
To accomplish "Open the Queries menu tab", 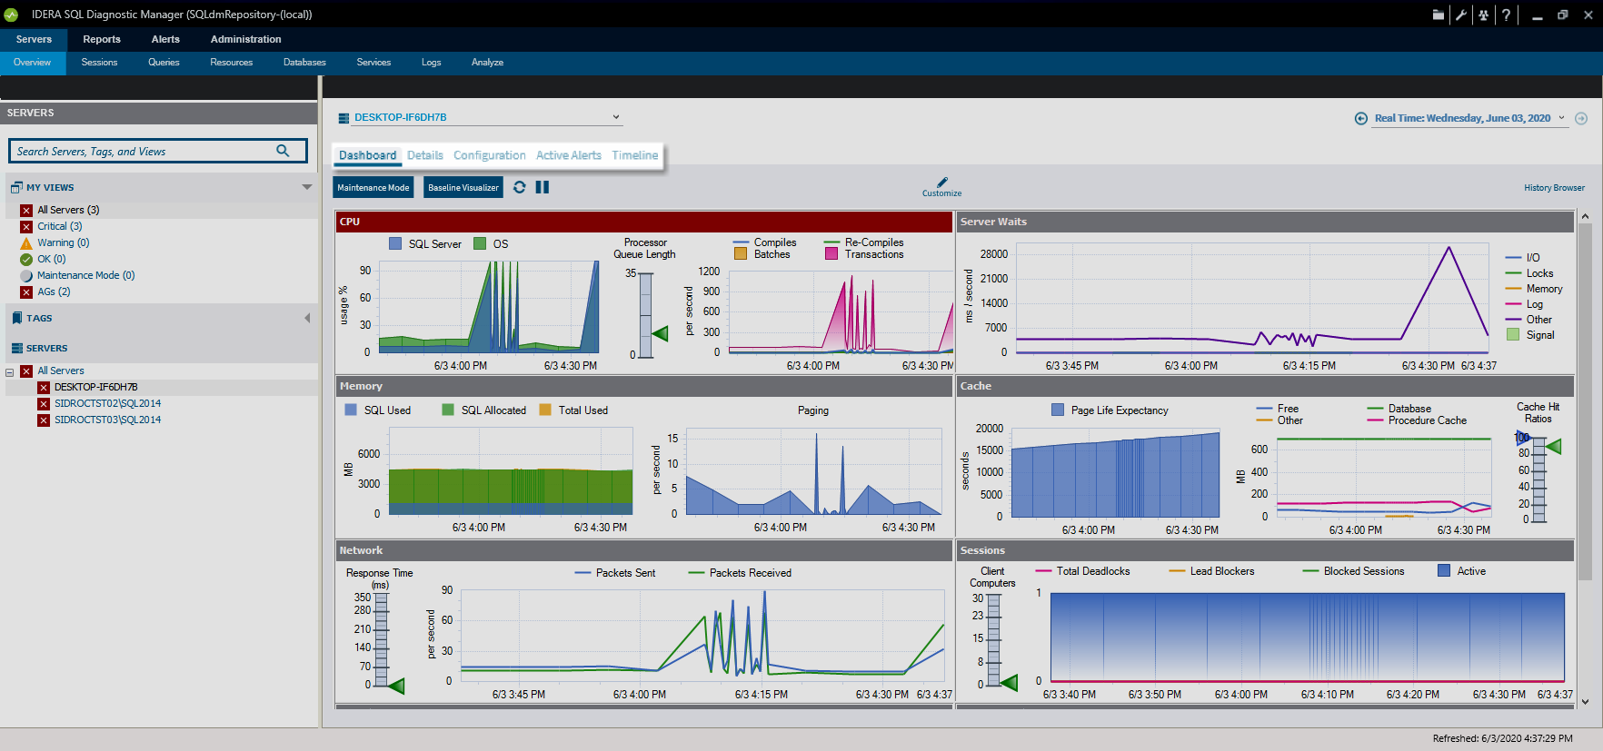I will [164, 63].
